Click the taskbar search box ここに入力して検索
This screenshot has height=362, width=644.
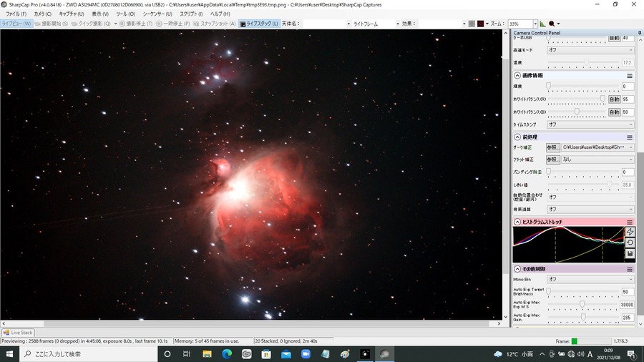pos(88,354)
